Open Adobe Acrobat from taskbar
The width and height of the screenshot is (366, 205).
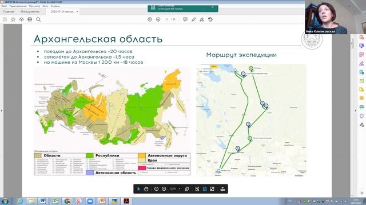click(x=126, y=201)
